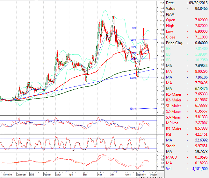Click the 100.0% Fibonacci level label
Image resolution: width=209 pixels, height=178 pixels.
[133, 78]
